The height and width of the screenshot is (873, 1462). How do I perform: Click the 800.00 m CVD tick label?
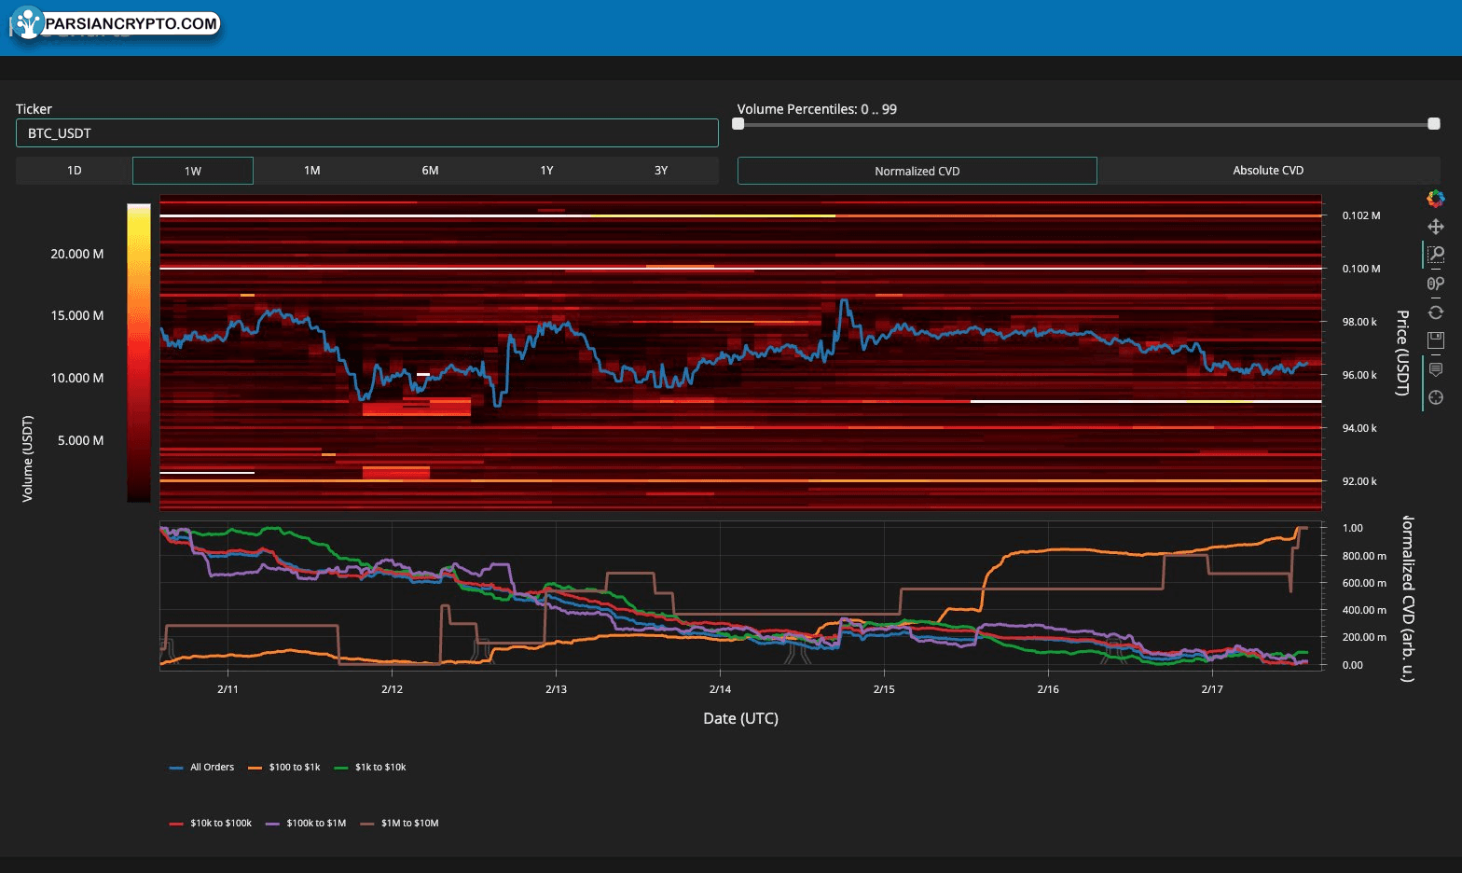point(1364,556)
